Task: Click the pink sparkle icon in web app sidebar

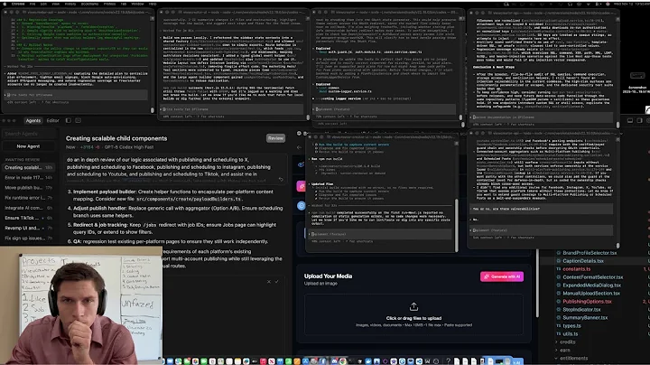Action: click(x=301, y=186)
